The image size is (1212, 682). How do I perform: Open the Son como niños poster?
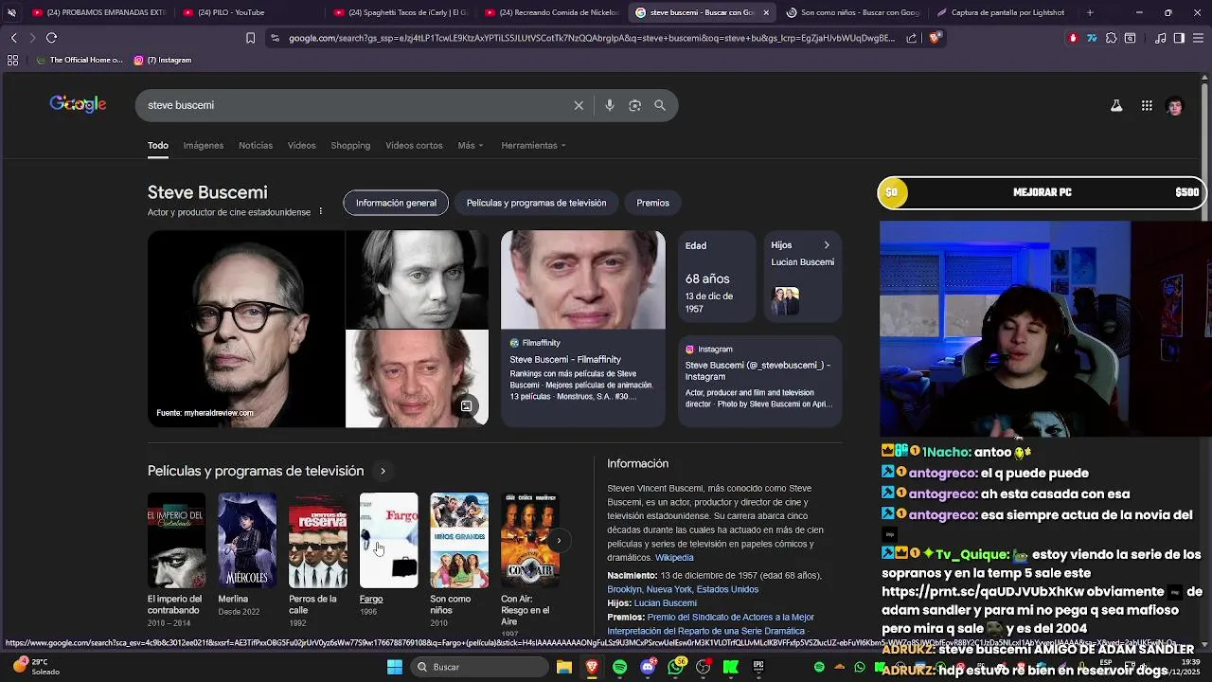click(459, 540)
